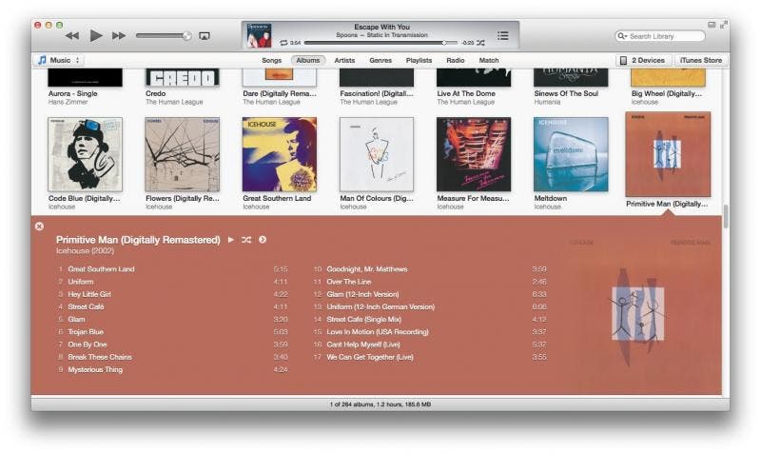Enter full screen with the arrows icon
The height and width of the screenshot is (454, 761).
[x=724, y=25]
